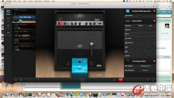Image resolution: width=174 pixels, height=98 pixels.
Task: Select previous Mic Position with left arrow
Action: tap(137, 70)
